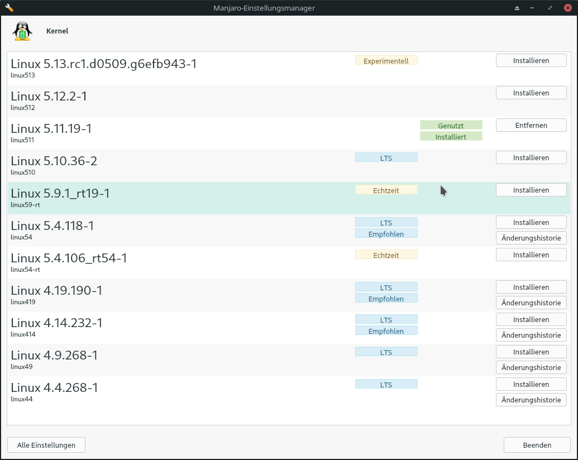Click the LTS tag on Linux 4.4.268-1
The height and width of the screenshot is (460, 578).
coord(386,385)
